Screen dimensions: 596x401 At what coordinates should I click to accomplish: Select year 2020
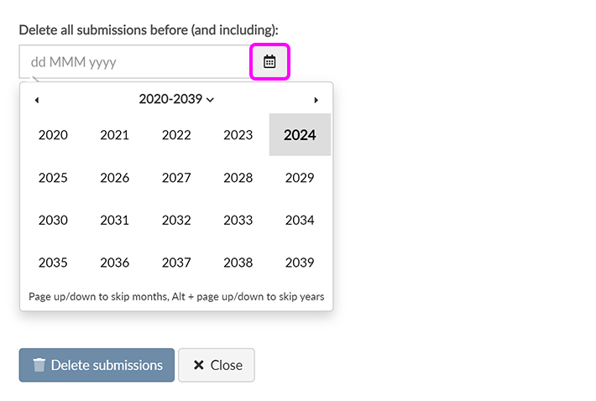click(53, 135)
